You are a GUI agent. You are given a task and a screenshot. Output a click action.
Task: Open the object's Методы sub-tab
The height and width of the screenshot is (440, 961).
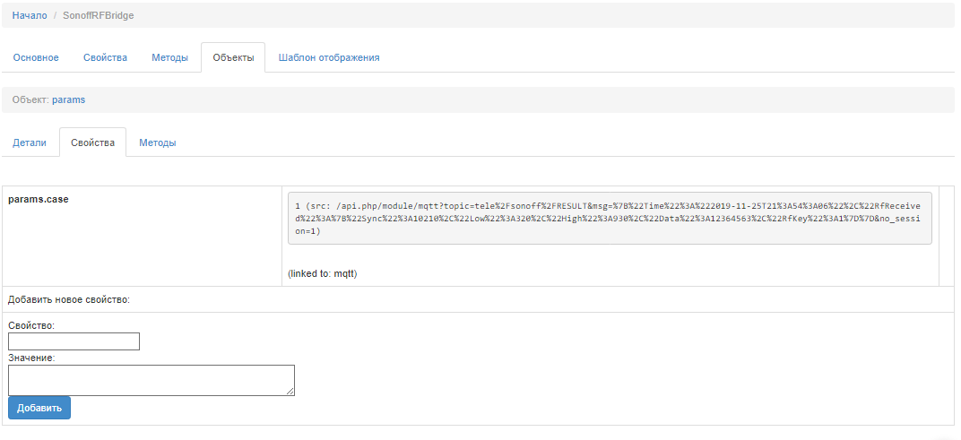pyautogui.click(x=158, y=142)
